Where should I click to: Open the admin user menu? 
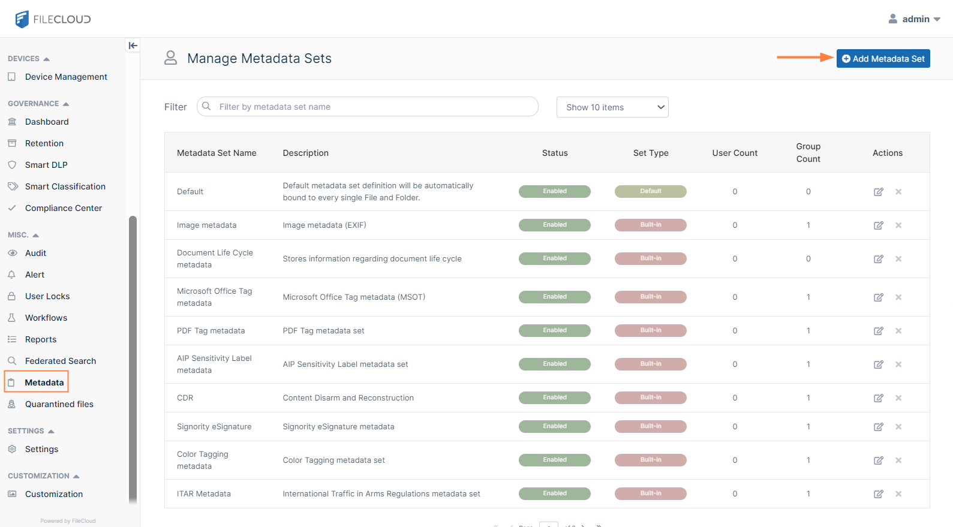pyautogui.click(x=915, y=19)
